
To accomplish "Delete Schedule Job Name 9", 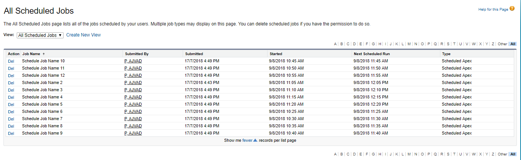I will (x=11, y=133).
